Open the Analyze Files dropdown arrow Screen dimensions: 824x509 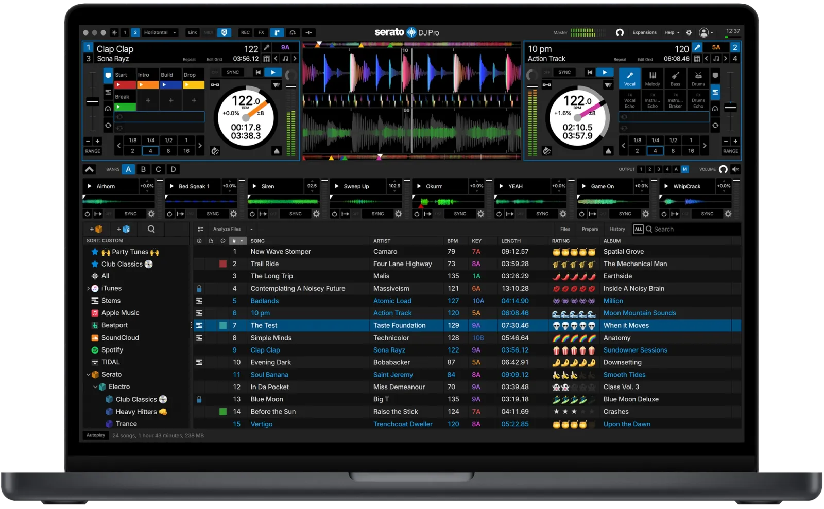click(251, 230)
